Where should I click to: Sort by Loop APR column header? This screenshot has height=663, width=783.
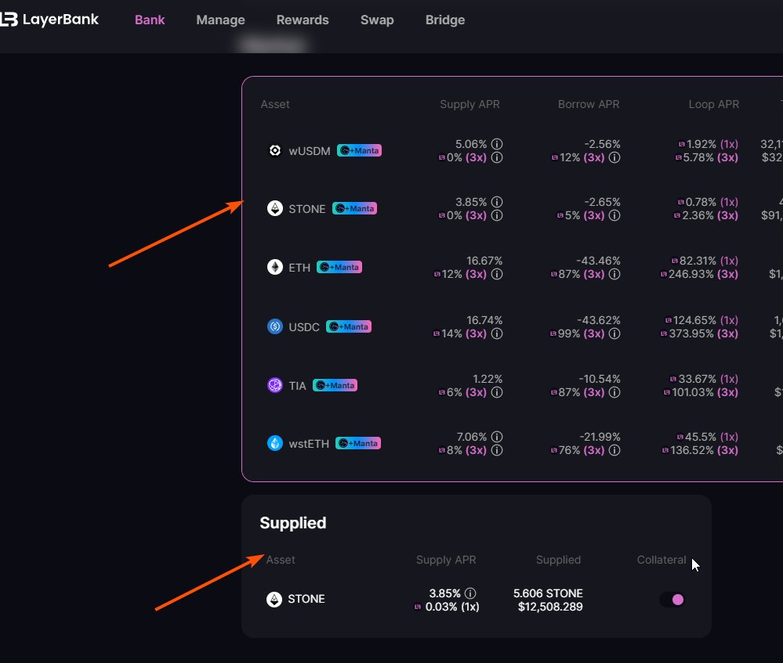tap(714, 104)
